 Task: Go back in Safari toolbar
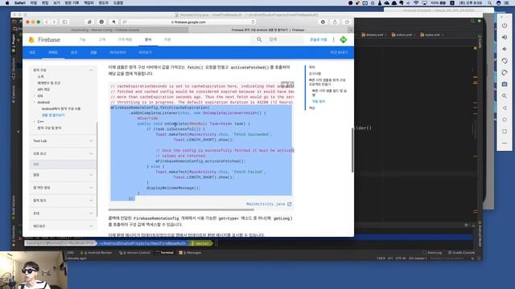tap(47, 22)
